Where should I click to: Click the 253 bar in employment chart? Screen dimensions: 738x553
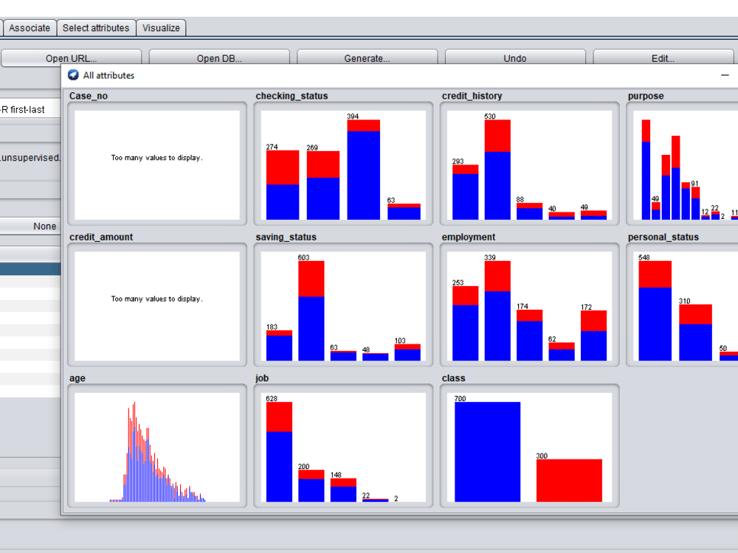[465, 323]
